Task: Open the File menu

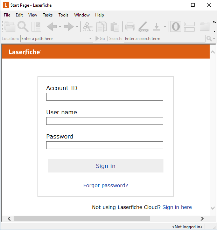Action: pos(7,15)
